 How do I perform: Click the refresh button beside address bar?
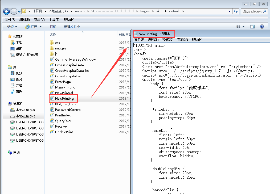[x=236, y=11]
